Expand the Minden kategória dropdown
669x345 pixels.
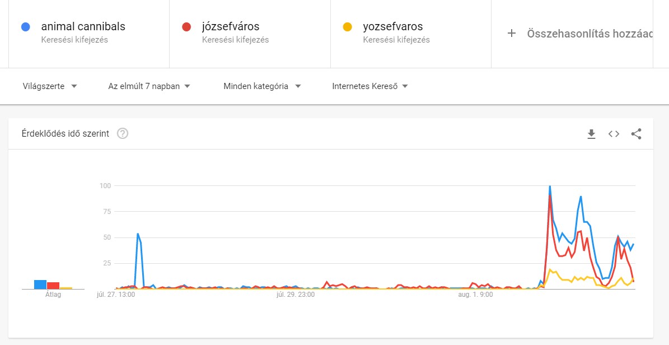pos(262,86)
